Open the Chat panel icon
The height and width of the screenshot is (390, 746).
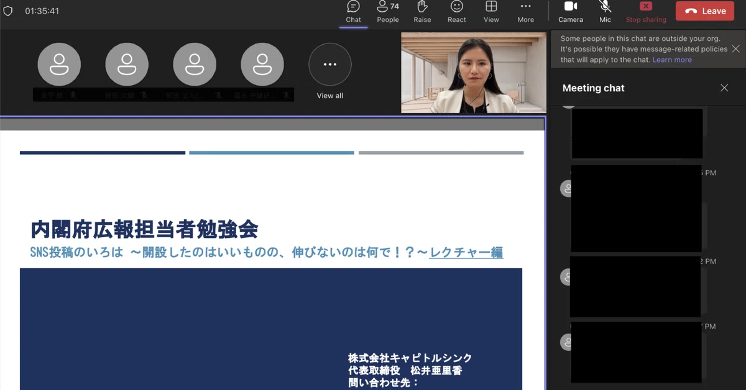tap(353, 12)
